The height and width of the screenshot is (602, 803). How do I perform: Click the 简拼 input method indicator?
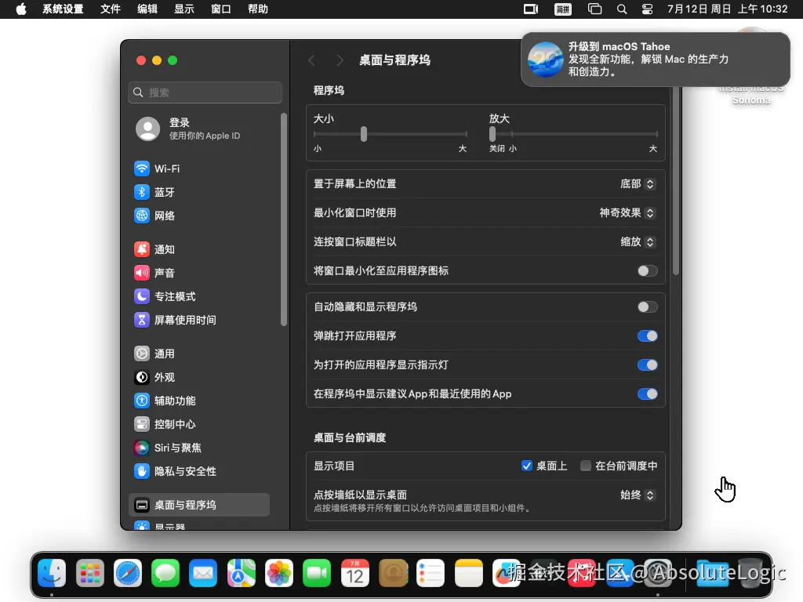[x=563, y=9]
